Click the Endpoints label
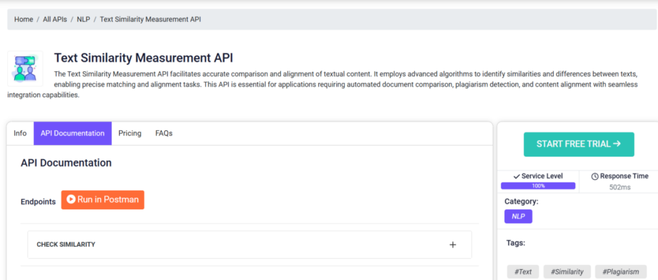658x280 pixels. click(x=38, y=202)
